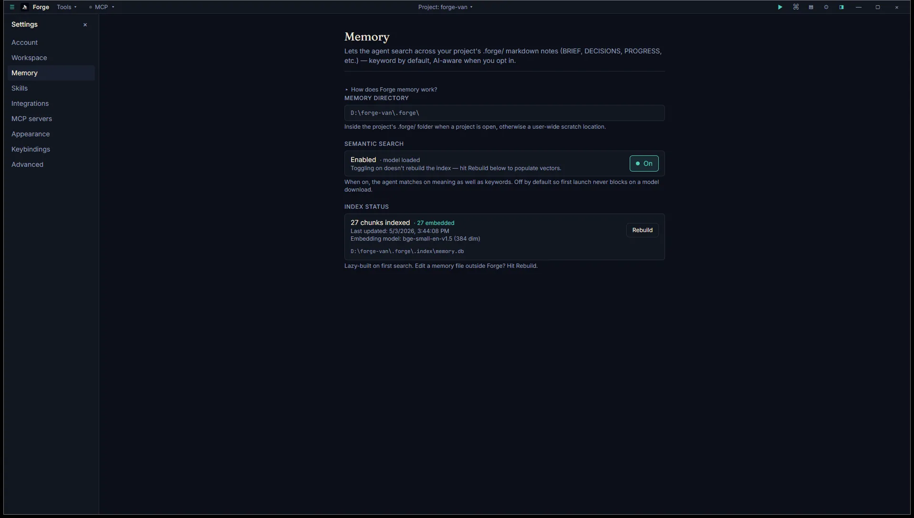The width and height of the screenshot is (914, 518).
Task: Open the MCP dropdown menu
Action: point(102,7)
